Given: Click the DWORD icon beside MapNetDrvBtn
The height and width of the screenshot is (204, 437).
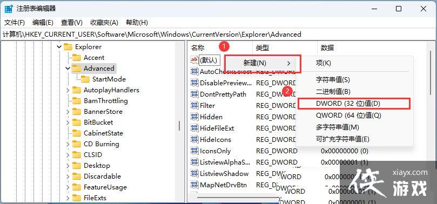Looking at the screenshot, I should [x=194, y=185].
